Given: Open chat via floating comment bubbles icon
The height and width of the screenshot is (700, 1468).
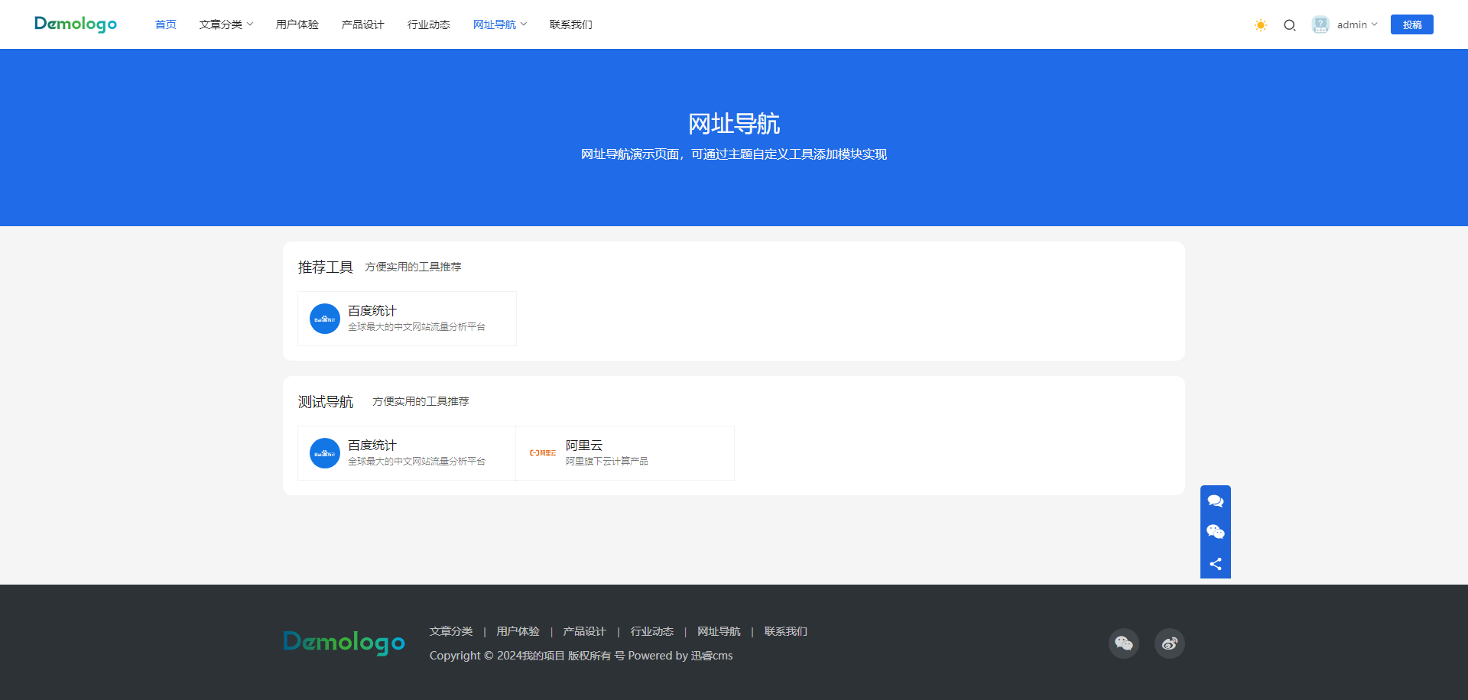Looking at the screenshot, I should pyautogui.click(x=1215, y=501).
